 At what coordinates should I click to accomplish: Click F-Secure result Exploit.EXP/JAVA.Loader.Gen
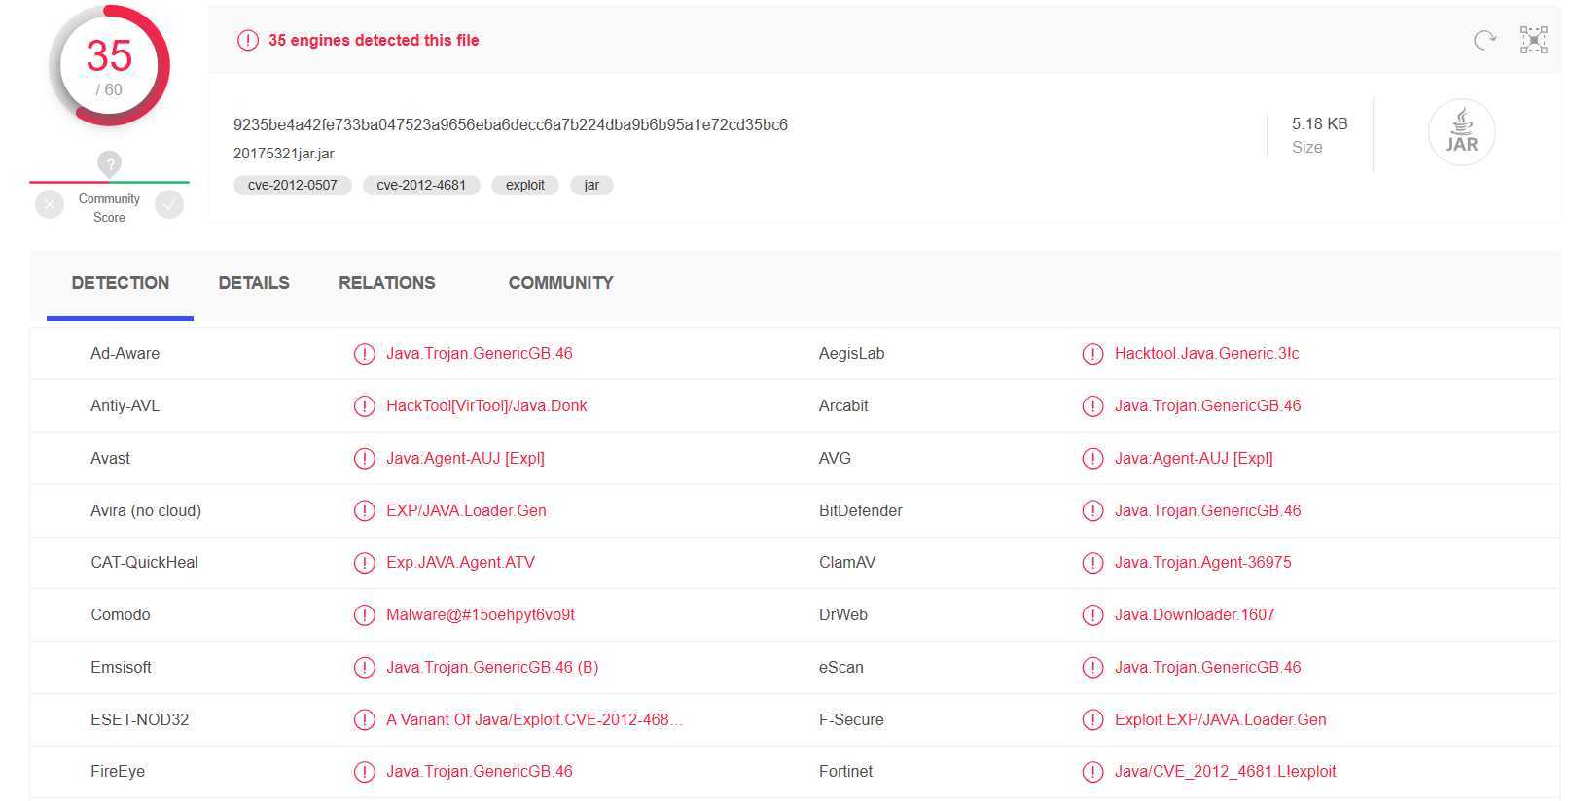point(1221,720)
